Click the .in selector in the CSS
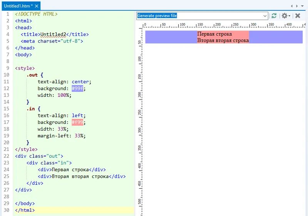The height and width of the screenshot is (216, 308). [x=31, y=109]
